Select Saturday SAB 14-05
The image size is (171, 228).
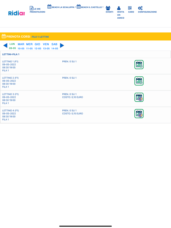tap(55, 46)
